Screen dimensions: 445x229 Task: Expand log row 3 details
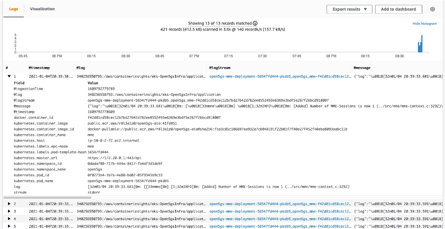9,211
